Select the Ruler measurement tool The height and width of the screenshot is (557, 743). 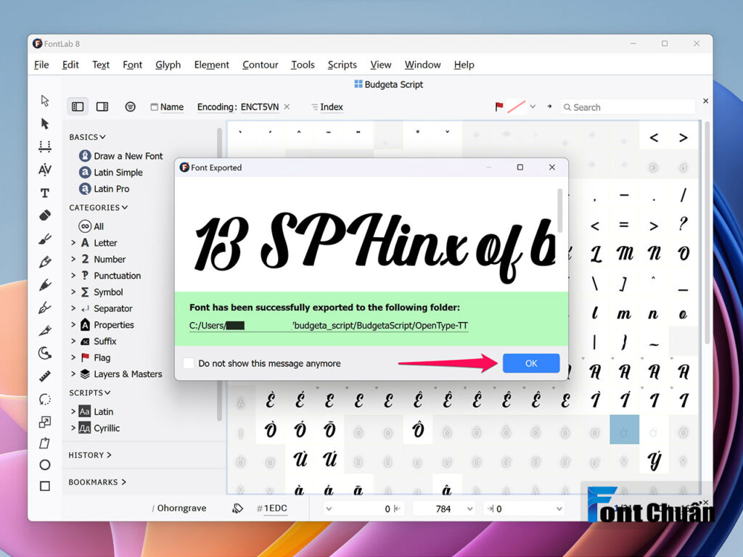point(45,376)
